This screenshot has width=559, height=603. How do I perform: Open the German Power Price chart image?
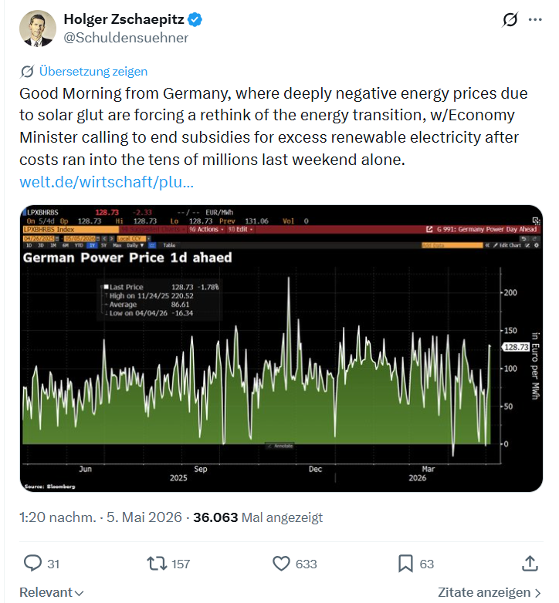pyautogui.click(x=281, y=349)
